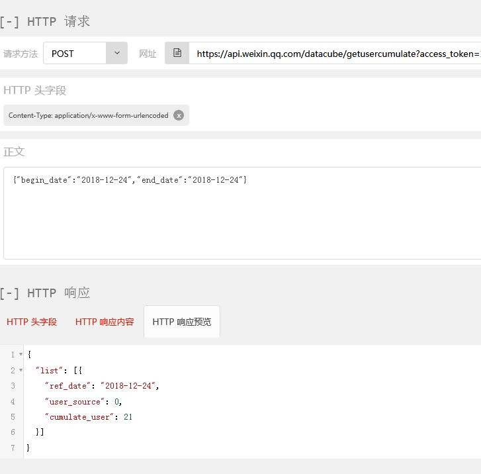Click the HTTP 头字段 heading under request
Screen dimensions: 481x474
tap(34, 91)
